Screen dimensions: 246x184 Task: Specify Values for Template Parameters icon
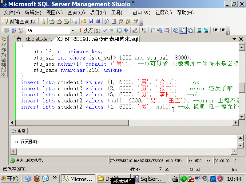144,30
